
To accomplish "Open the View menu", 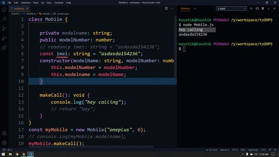I will coord(36,3).
